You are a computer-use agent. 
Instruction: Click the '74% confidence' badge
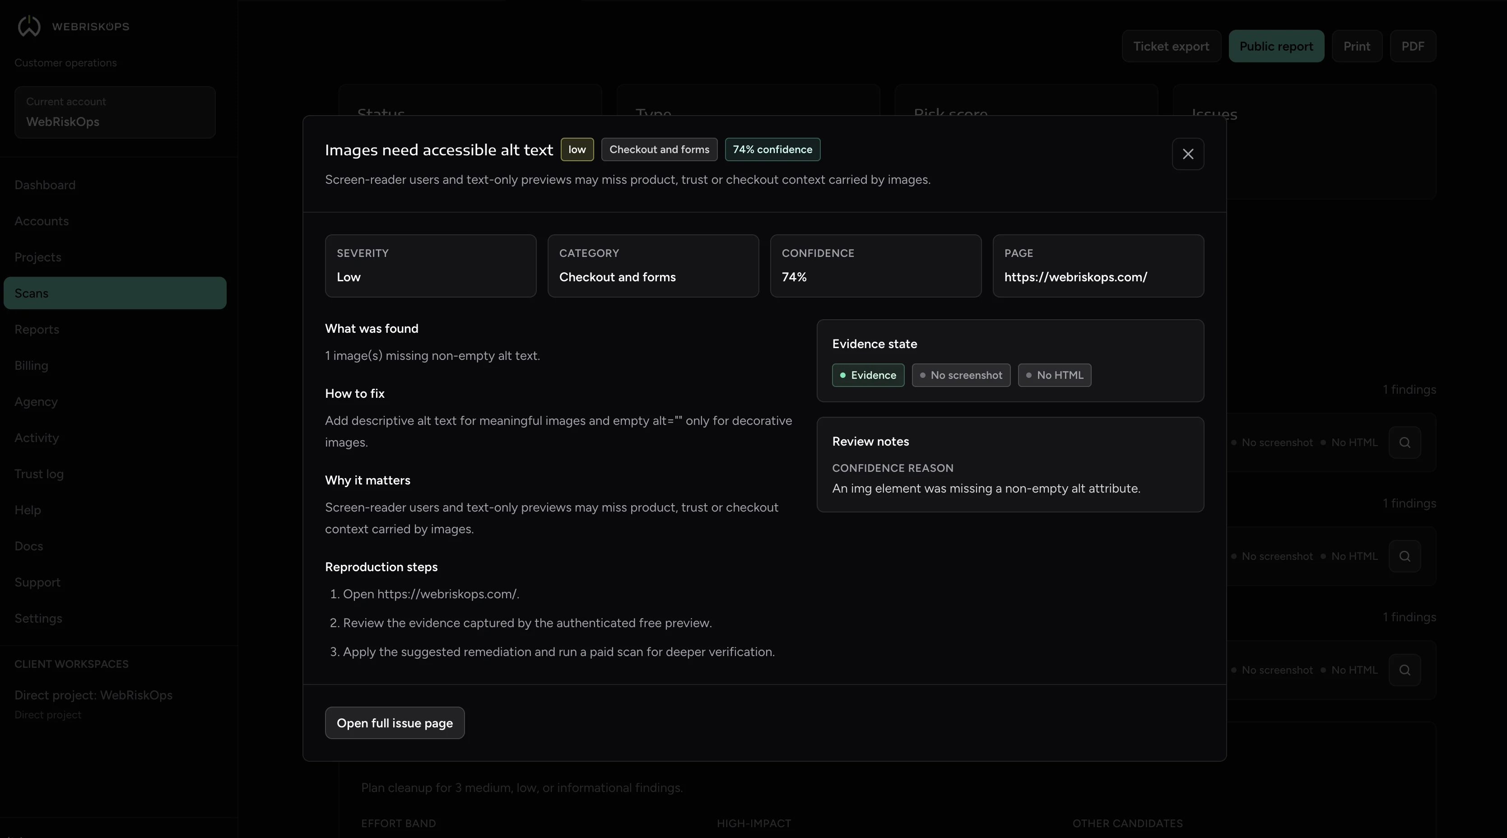pos(772,149)
